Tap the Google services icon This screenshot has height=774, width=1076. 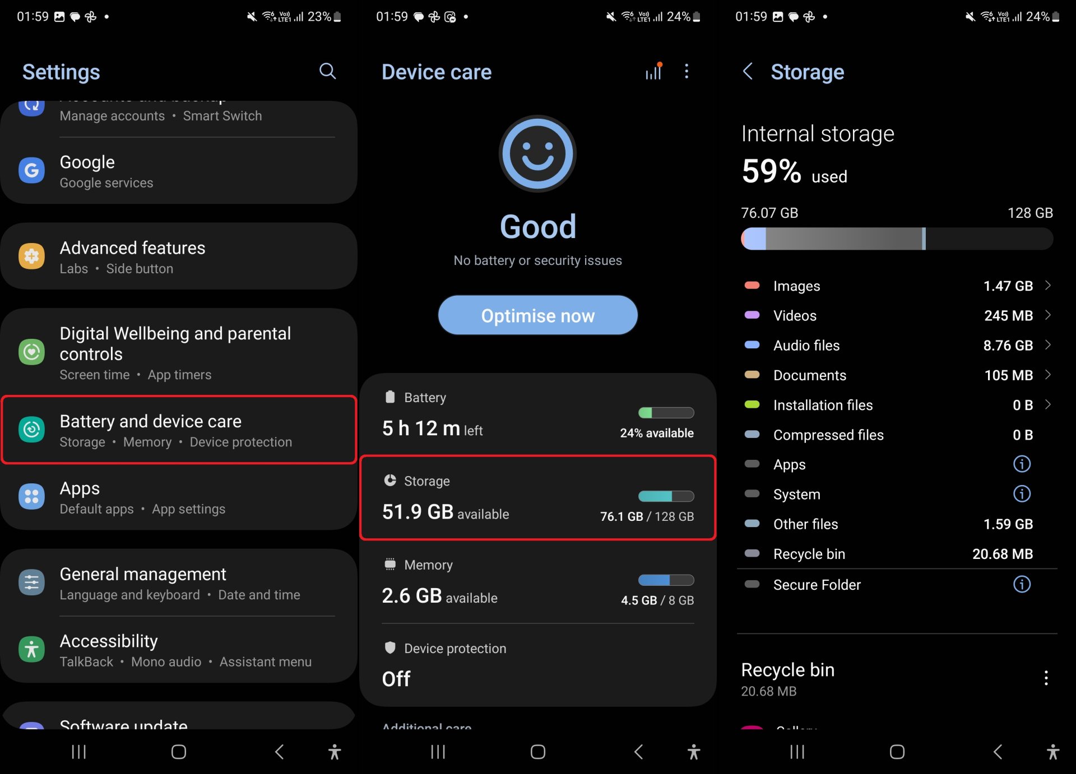30,171
